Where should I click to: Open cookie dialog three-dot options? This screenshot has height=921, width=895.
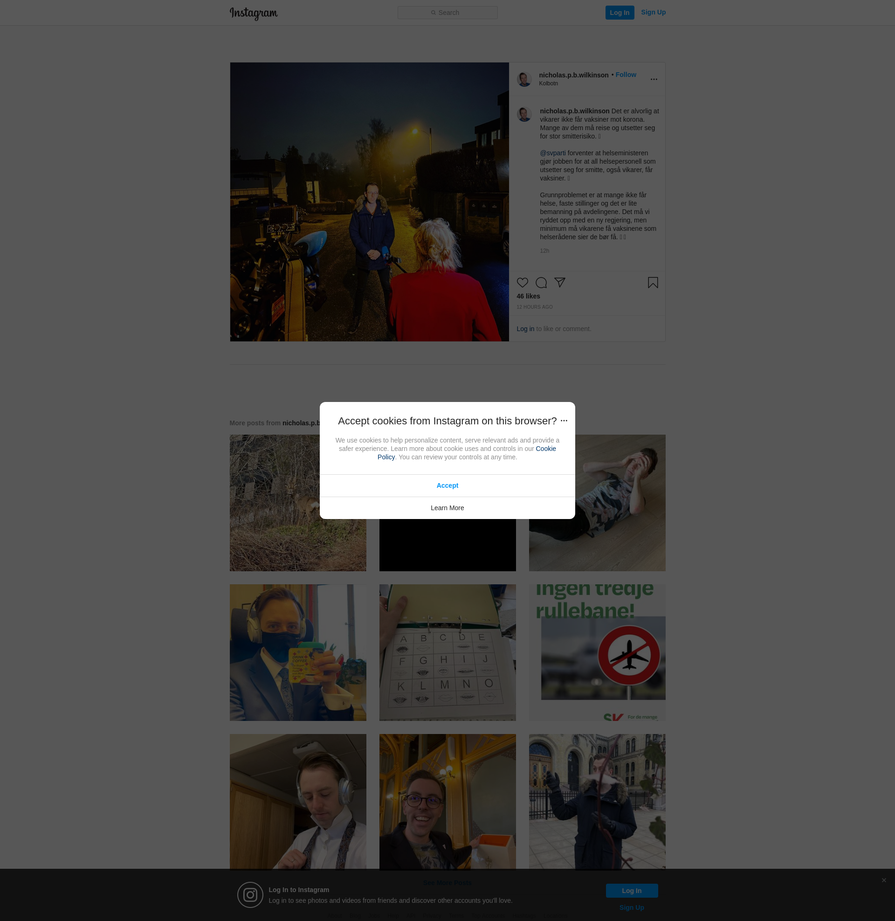(x=564, y=421)
